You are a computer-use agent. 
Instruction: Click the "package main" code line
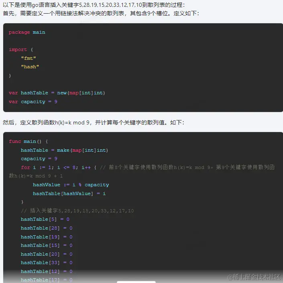[27, 32]
